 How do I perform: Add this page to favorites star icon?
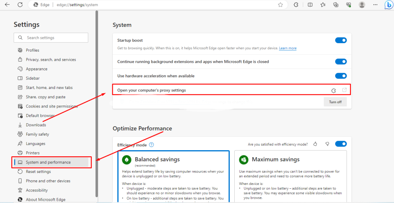pyautogui.click(x=280, y=5)
